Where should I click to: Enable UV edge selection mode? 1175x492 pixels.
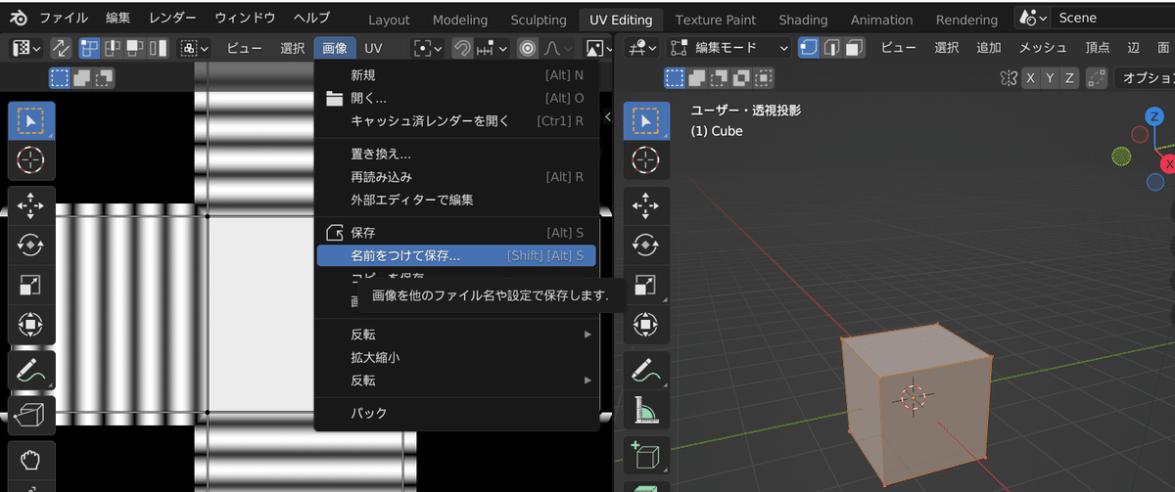point(111,48)
